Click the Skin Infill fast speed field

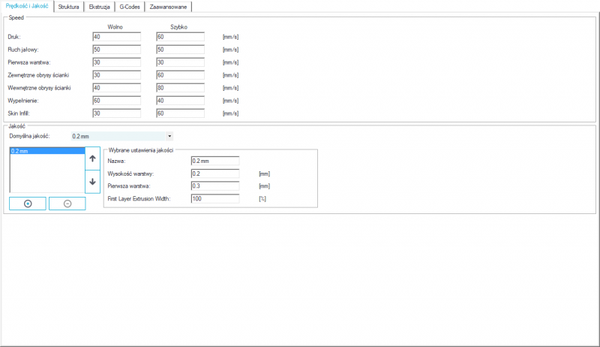[180, 113]
